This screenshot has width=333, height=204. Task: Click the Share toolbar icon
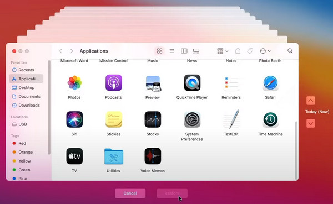click(x=238, y=51)
